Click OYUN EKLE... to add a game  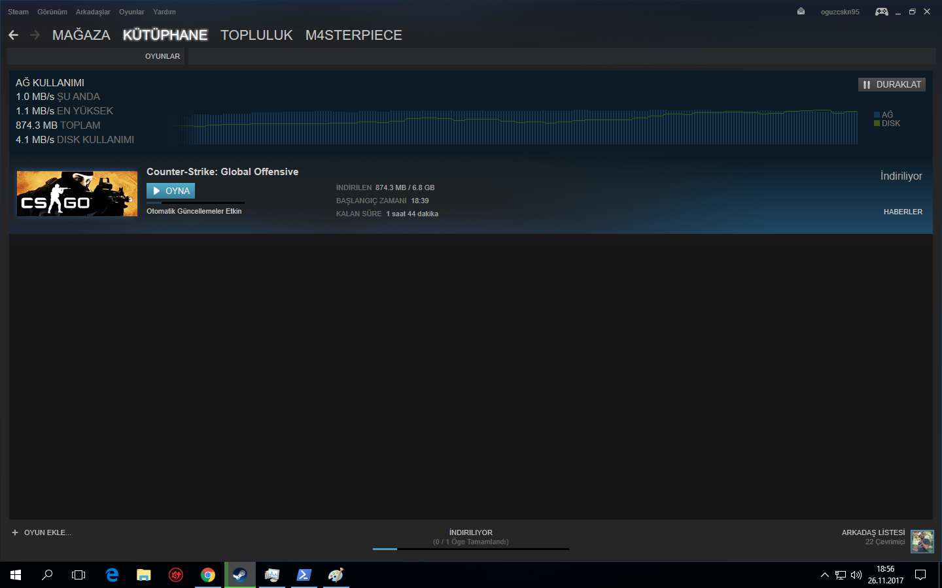[x=48, y=532]
